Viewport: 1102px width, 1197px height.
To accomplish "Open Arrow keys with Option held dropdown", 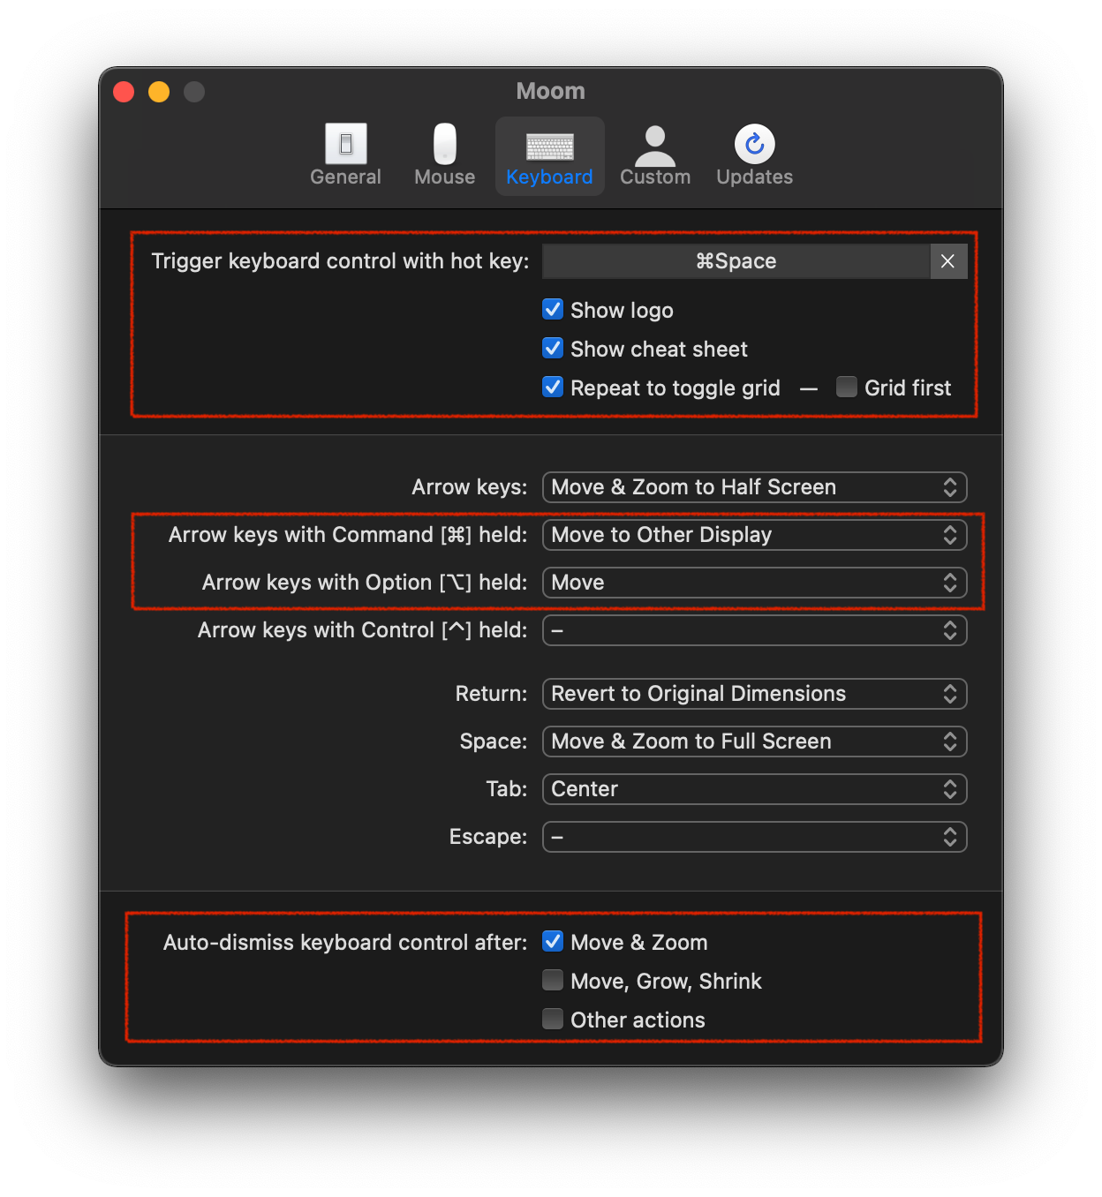I will [x=755, y=583].
